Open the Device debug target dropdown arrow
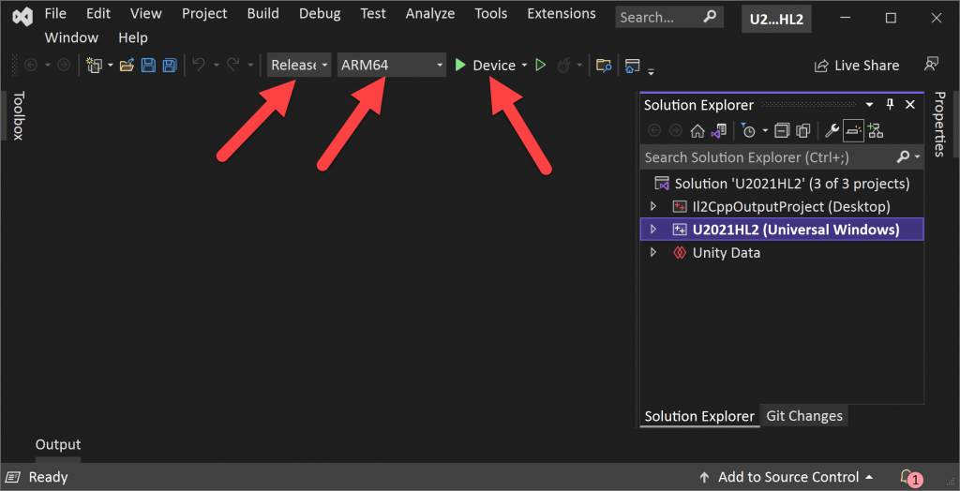This screenshot has width=960, height=491. coord(524,65)
